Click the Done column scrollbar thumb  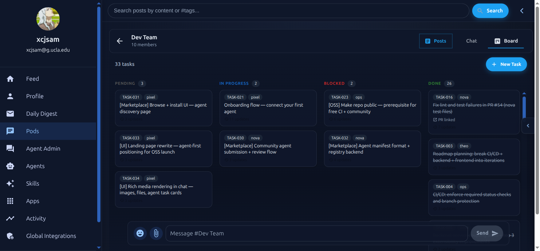pyautogui.click(x=524, y=108)
